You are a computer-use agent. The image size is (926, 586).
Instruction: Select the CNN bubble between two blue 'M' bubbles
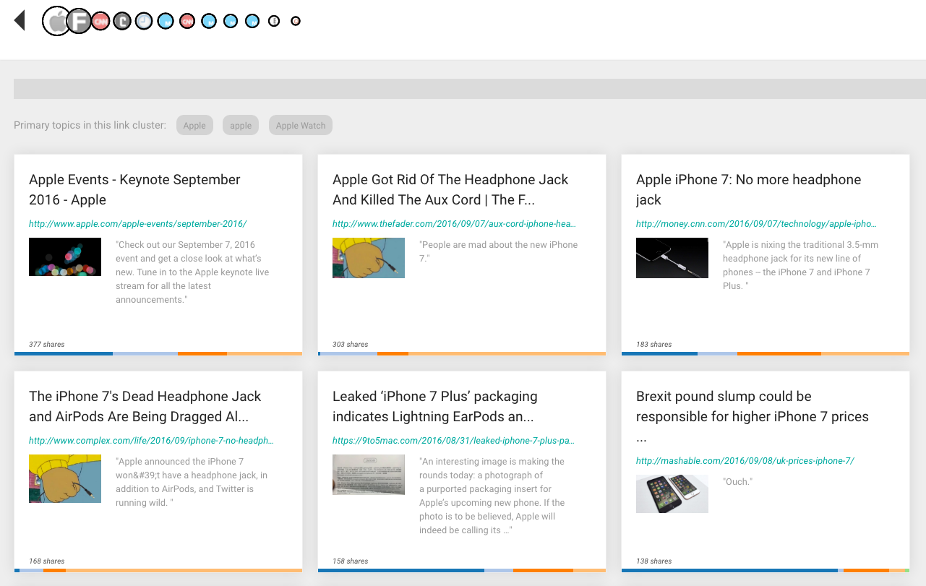click(x=187, y=22)
